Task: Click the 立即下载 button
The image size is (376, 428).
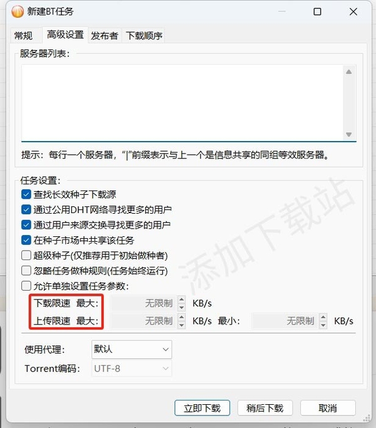Action: pos(202,408)
